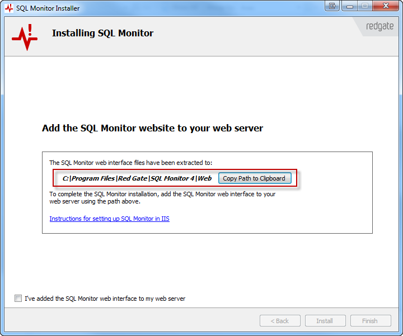Viewport: 403px width, 336px height.
Task: Click the "Add the SQL Monitor website" heading
Action: tap(152, 128)
